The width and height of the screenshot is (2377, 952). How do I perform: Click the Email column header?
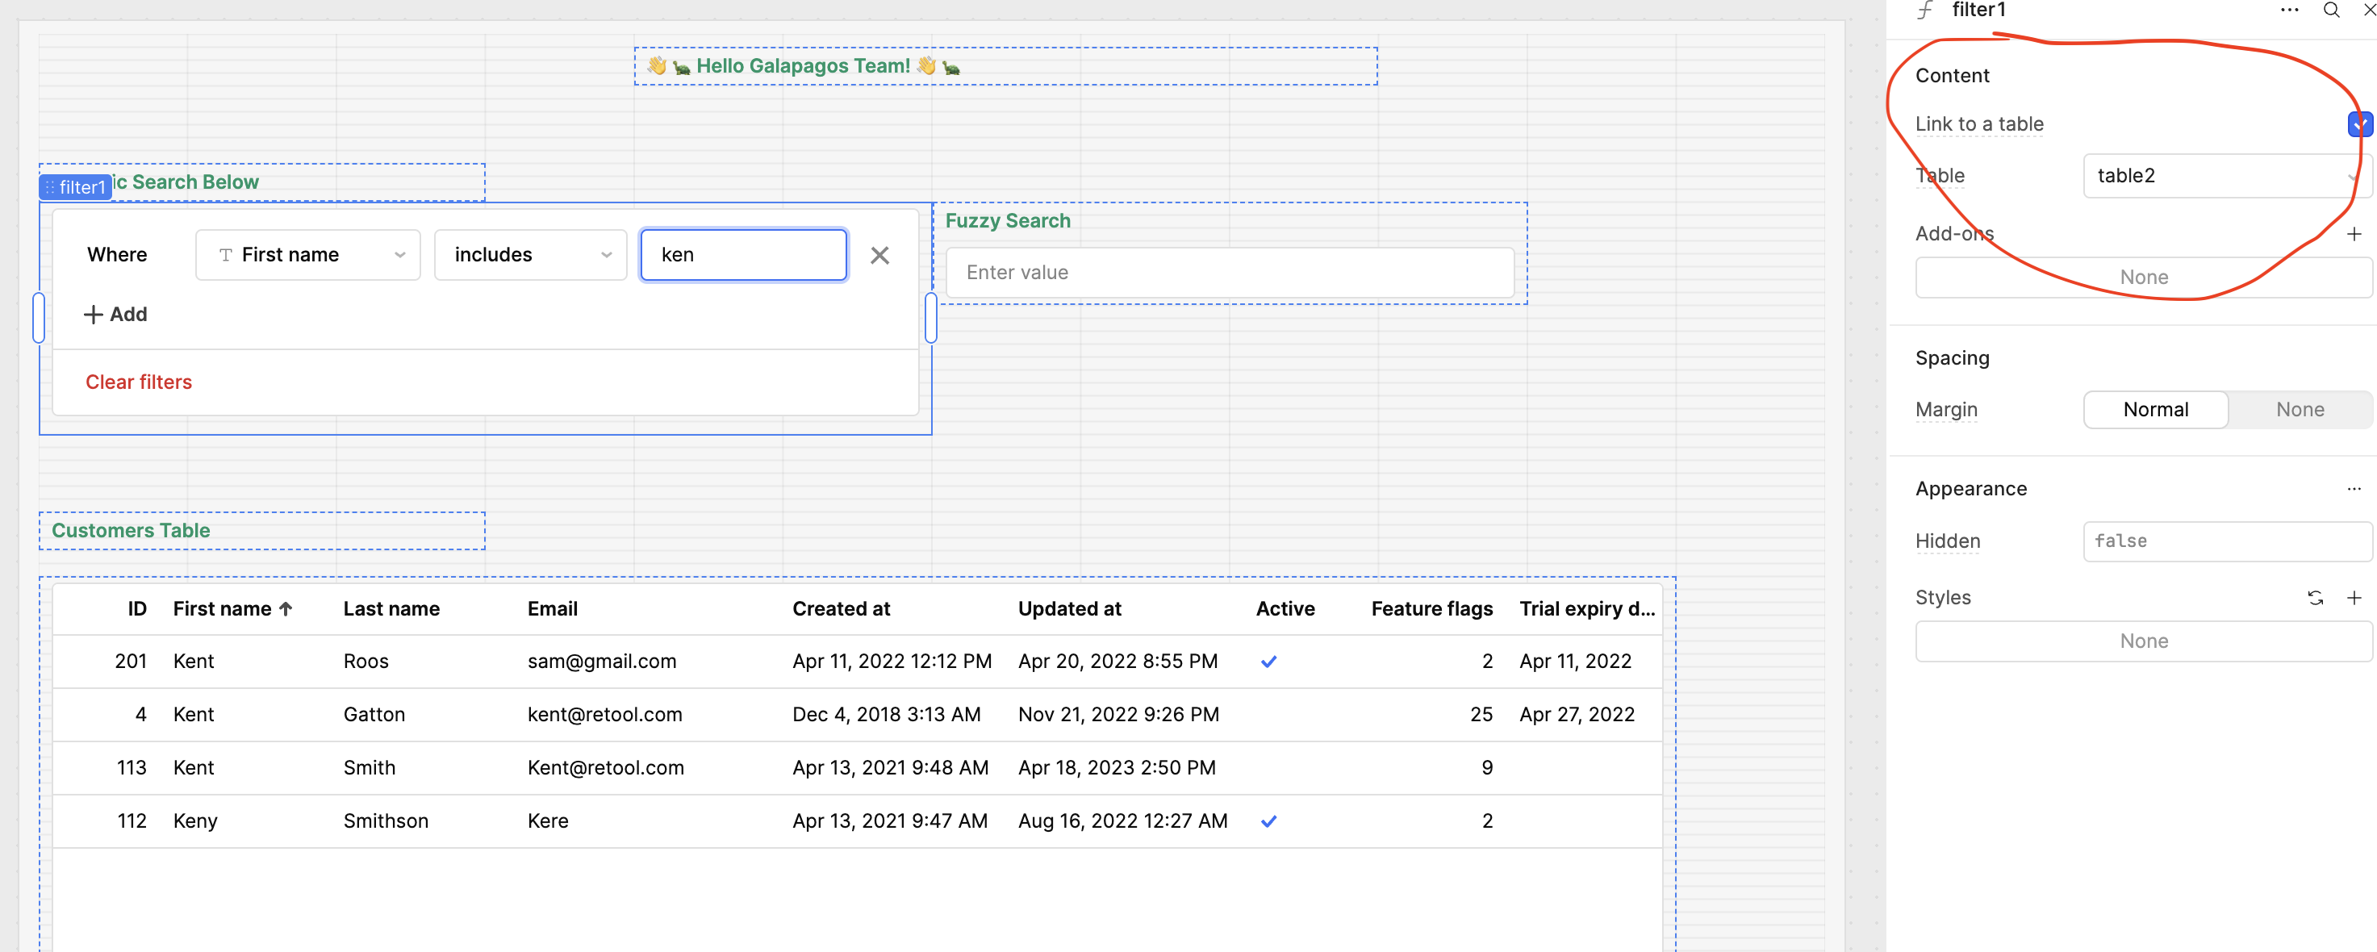click(552, 609)
